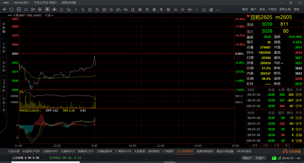Open the quote list table icon
The image size is (304, 163).
coord(19,9)
